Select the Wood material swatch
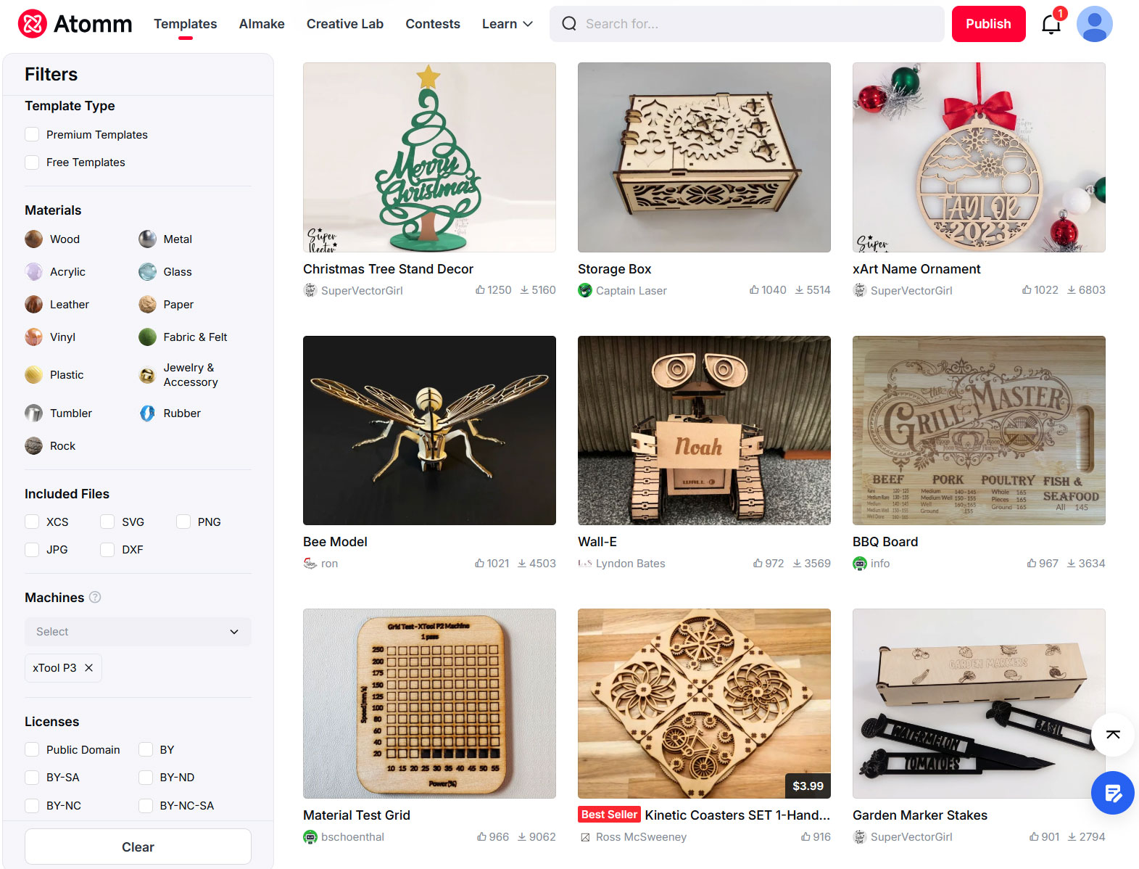1139x869 pixels. coord(34,239)
